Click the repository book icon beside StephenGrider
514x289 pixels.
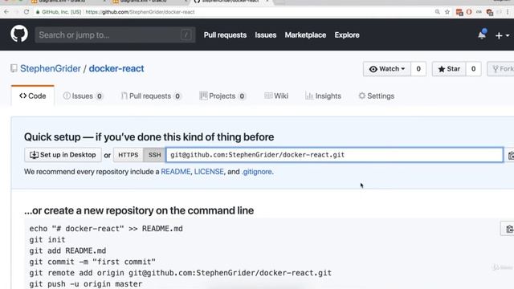click(14, 68)
